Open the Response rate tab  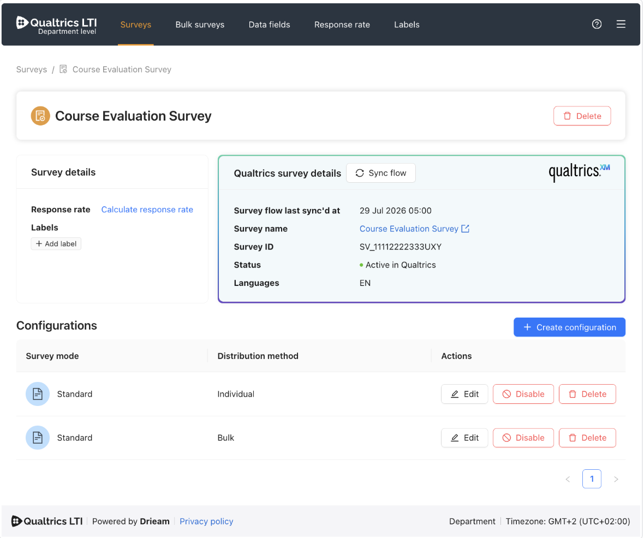point(342,25)
